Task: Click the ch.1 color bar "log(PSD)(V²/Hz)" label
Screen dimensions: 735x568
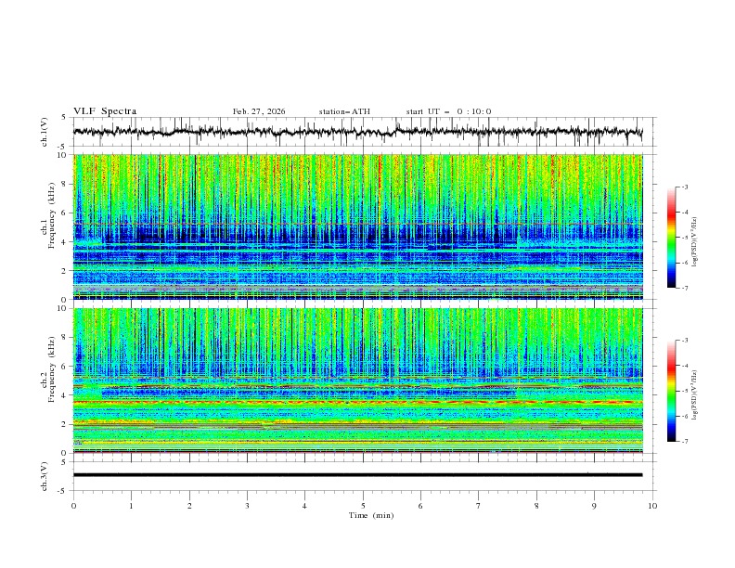Action: coord(695,242)
